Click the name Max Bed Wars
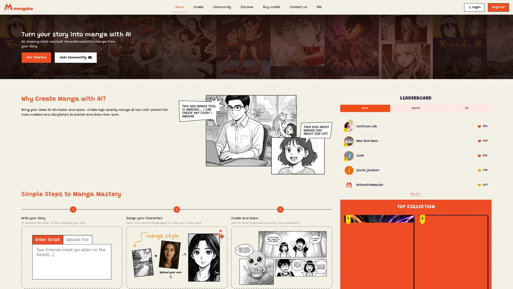Image resolution: width=513 pixels, height=289 pixels. pos(367,141)
